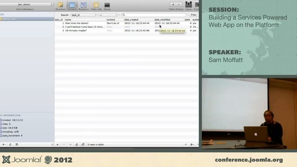Open the task_id search field dropdown
Viewport: 297px width, 167px height.
[84, 15]
